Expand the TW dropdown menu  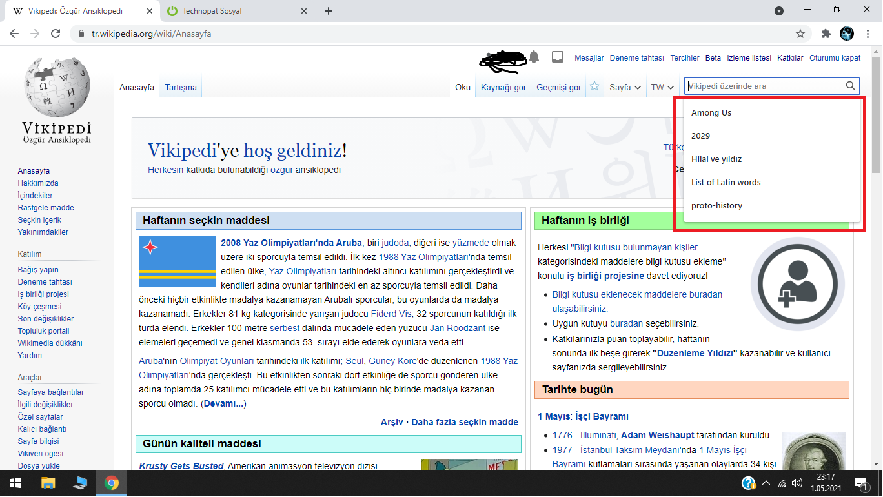[x=662, y=87]
